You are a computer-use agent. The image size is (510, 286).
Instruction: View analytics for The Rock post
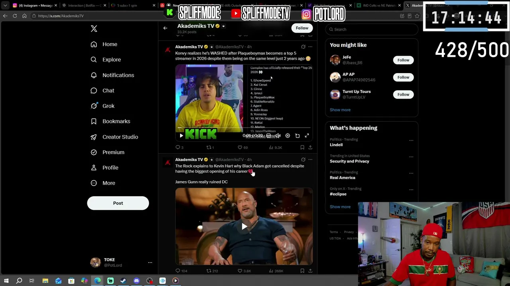[276, 271]
